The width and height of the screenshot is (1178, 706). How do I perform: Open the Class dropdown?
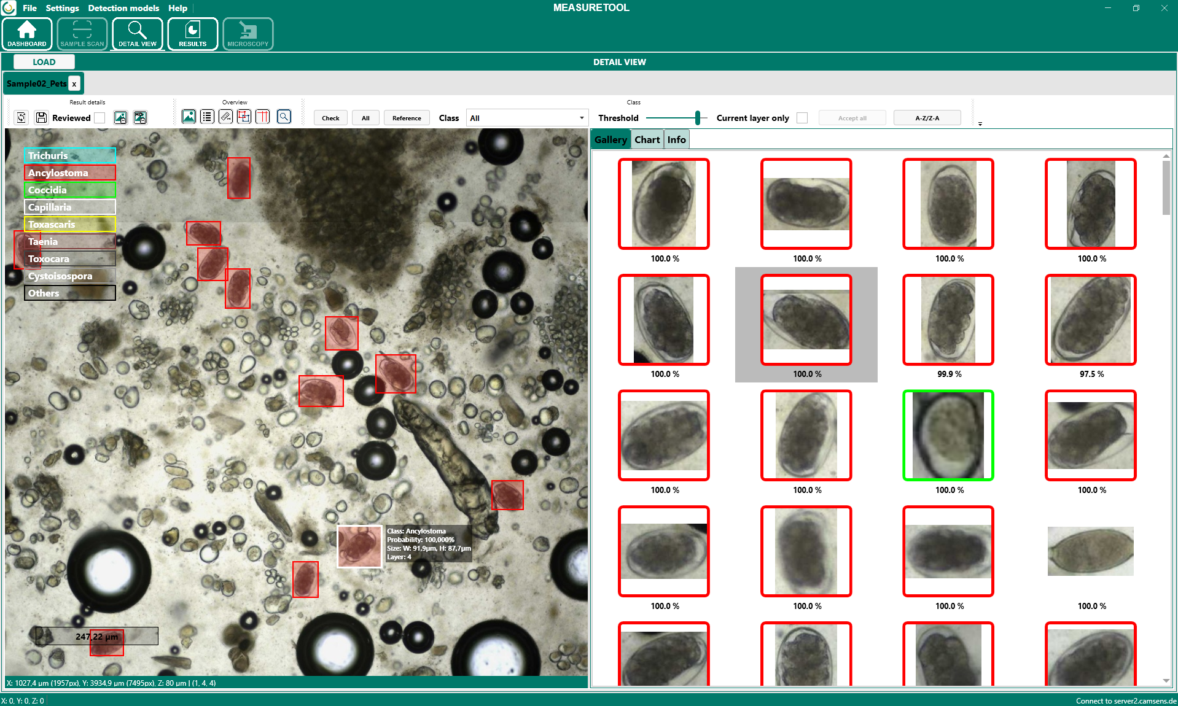(x=527, y=118)
